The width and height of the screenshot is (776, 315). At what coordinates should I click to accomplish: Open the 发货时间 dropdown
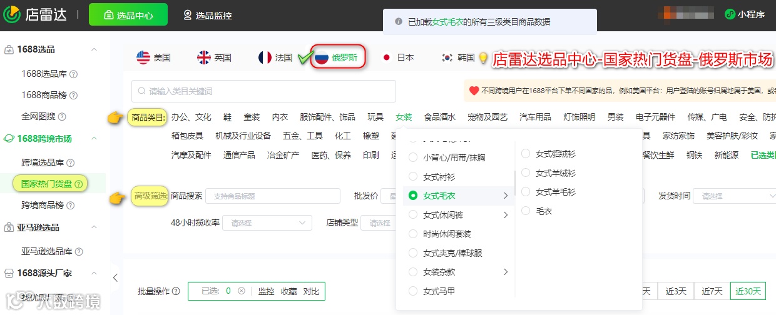tap(735, 196)
